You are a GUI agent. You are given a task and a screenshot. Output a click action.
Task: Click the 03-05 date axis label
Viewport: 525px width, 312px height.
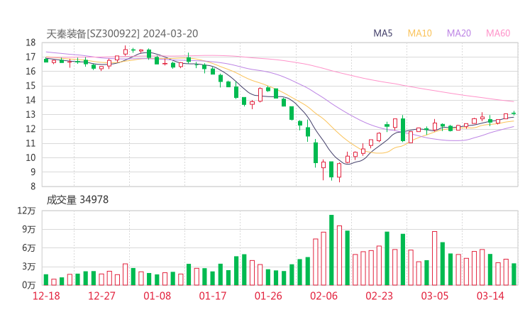(435, 296)
